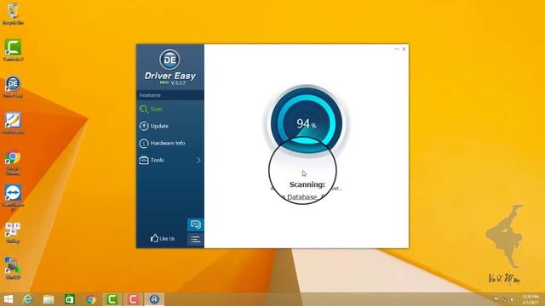Image resolution: width=545 pixels, height=306 pixels.
Task: Open File Explorer from the taskbar
Action: (x=49, y=299)
